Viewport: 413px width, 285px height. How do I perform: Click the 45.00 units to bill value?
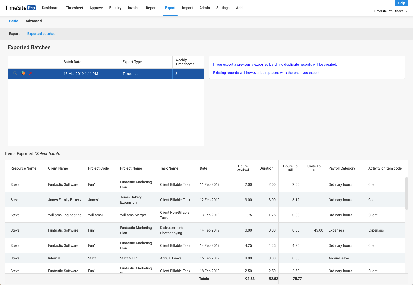click(319, 230)
